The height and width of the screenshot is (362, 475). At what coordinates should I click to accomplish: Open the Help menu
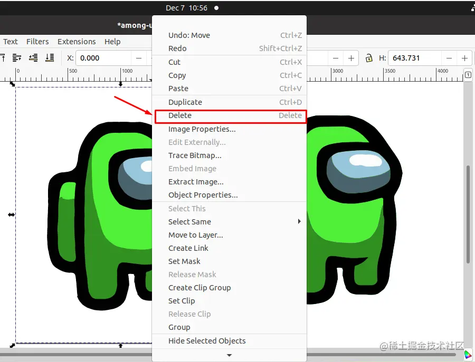(112, 42)
